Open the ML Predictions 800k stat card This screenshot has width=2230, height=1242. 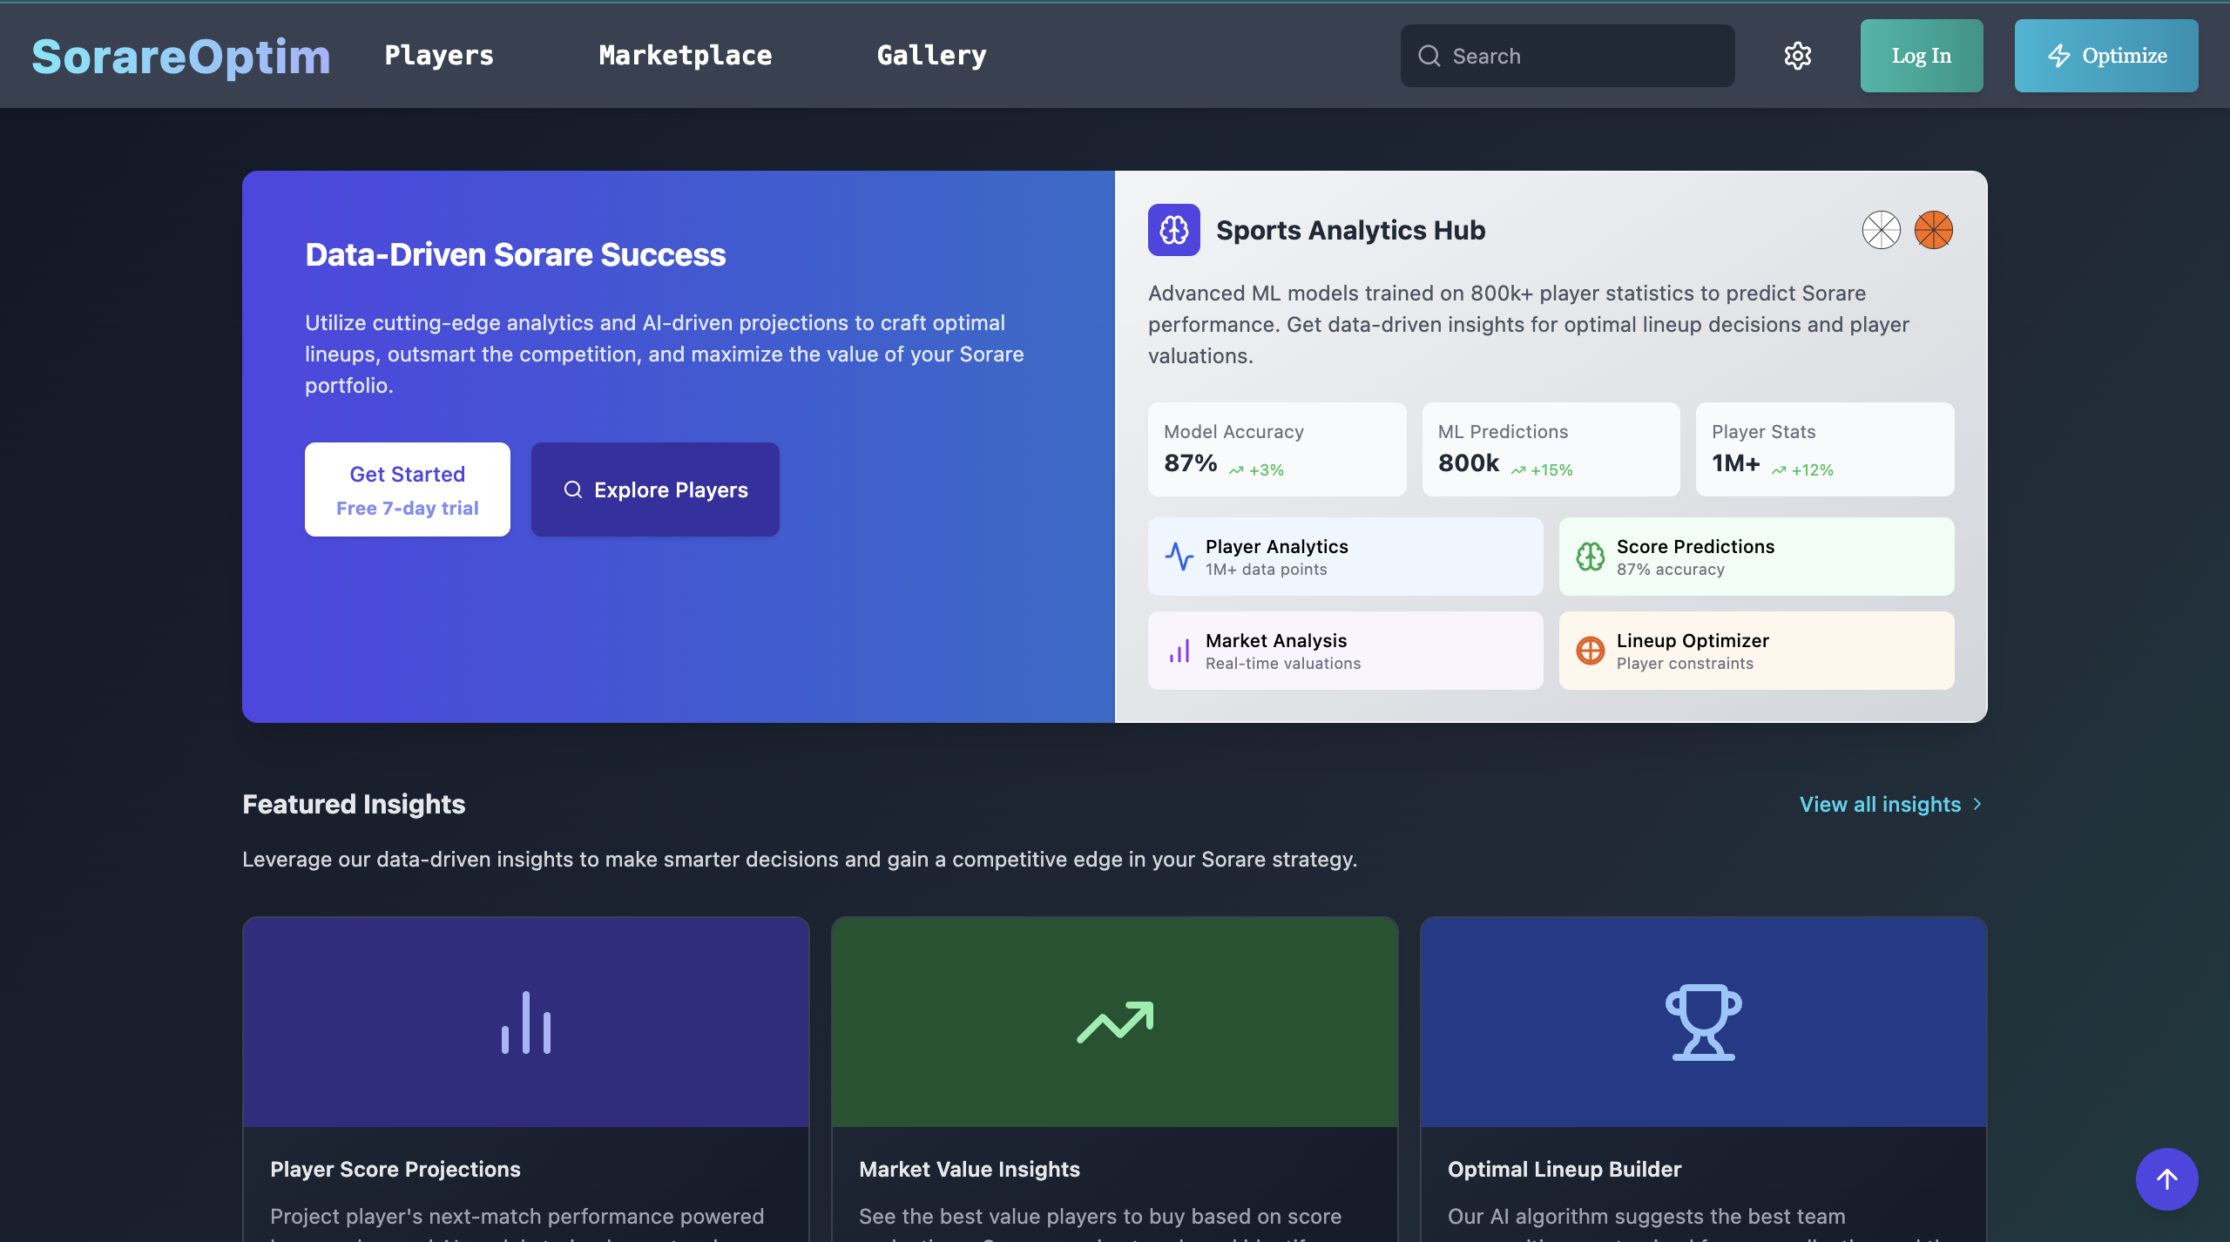(x=1551, y=449)
